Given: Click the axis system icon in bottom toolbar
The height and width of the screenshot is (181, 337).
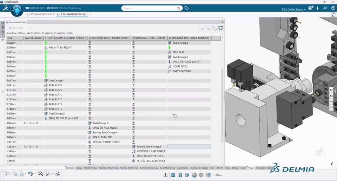Looking at the screenshot, I should coord(48,174).
